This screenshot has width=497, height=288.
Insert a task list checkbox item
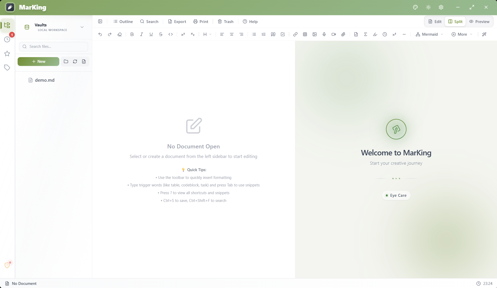click(283, 34)
